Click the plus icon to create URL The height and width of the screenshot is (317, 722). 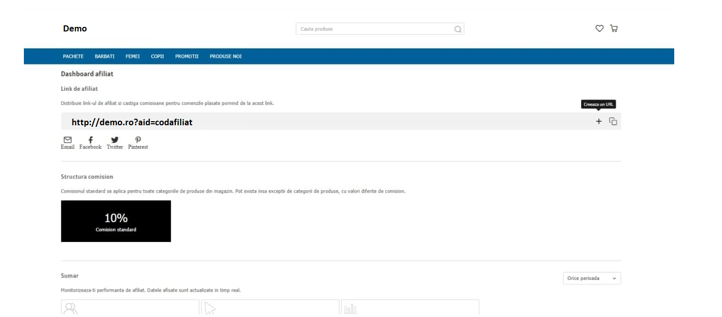pos(599,121)
